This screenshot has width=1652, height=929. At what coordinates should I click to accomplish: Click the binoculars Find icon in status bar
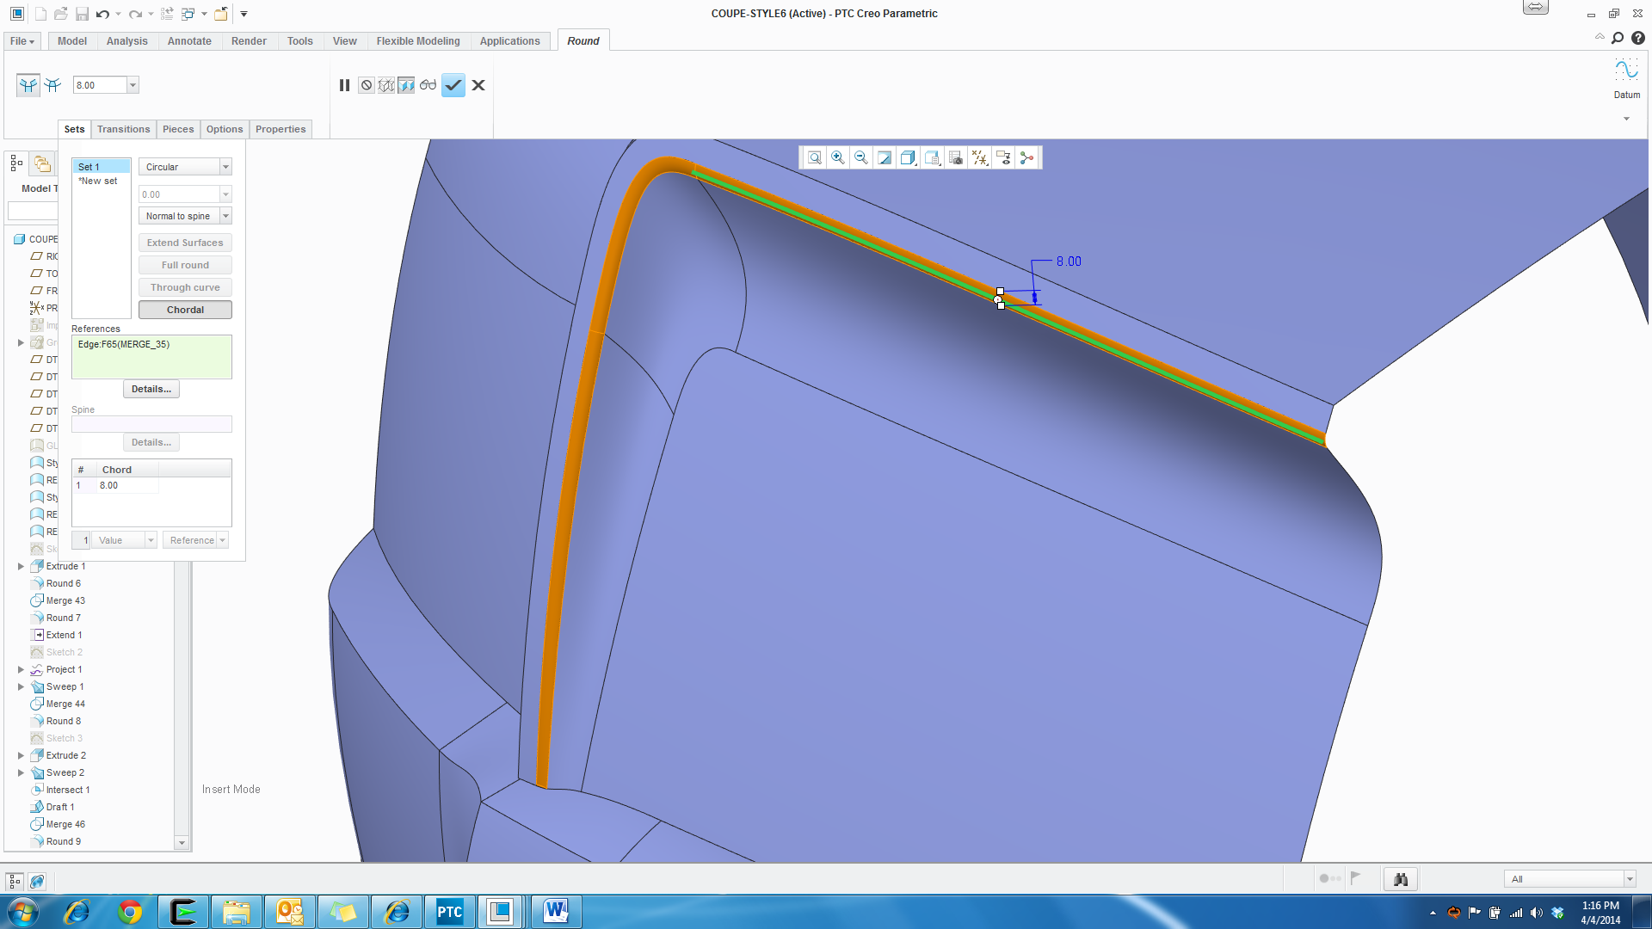click(x=1401, y=878)
